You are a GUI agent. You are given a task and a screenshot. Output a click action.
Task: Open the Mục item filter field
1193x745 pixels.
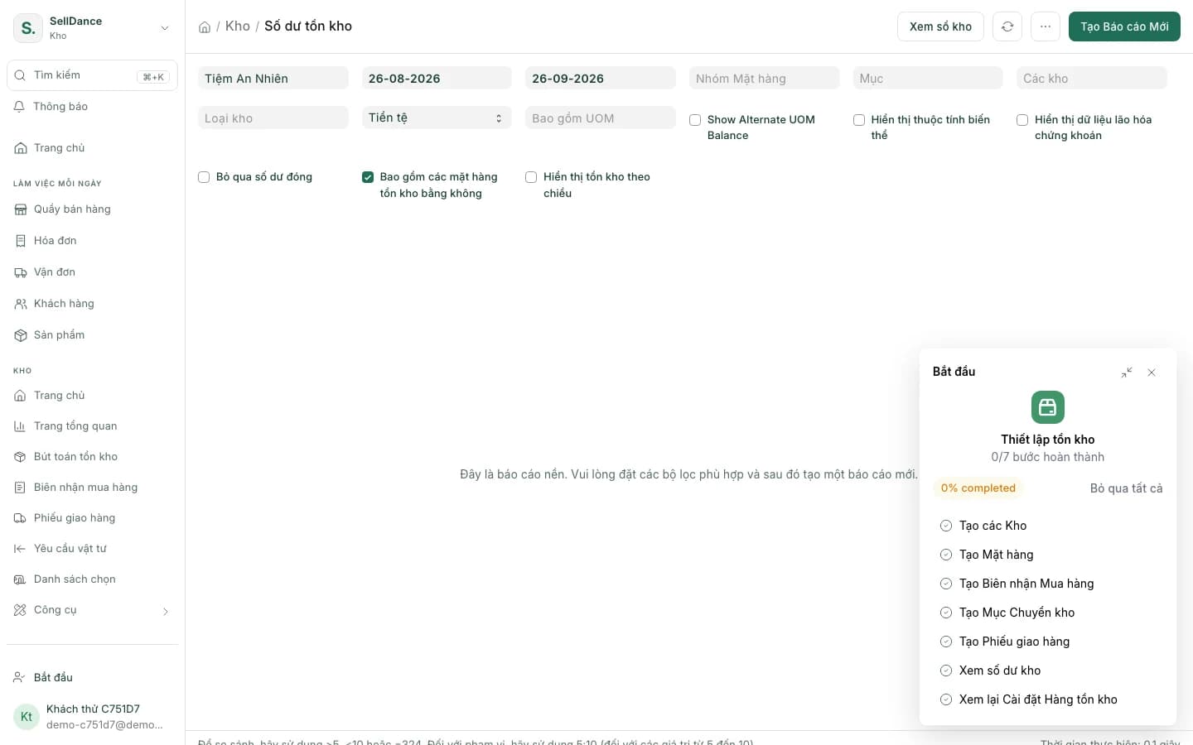coord(928,79)
